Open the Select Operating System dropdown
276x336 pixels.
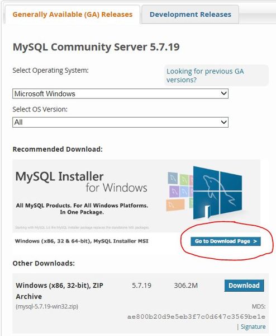pos(120,94)
